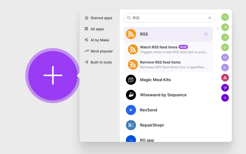The image size is (246, 154).
Task: Click the magnifier icon in search box
Action: coord(129,18)
